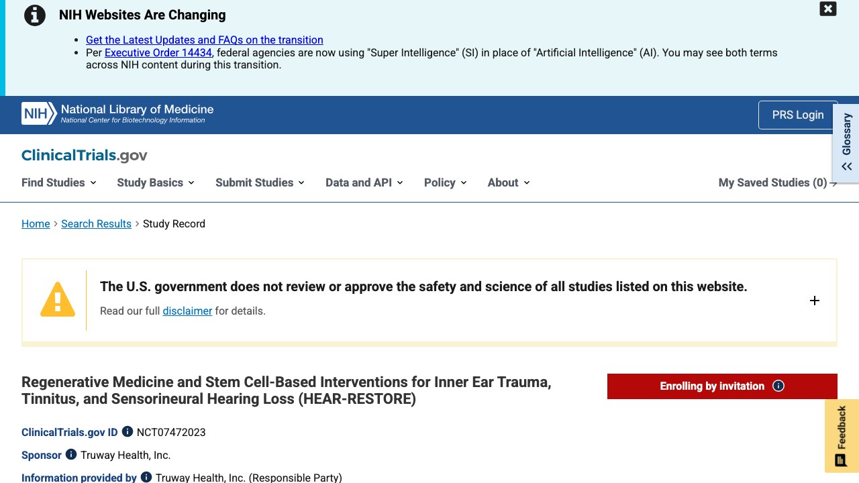Go to Search Results breadcrumb link
Image resolution: width=859 pixels, height=483 pixels.
tap(96, 223)
